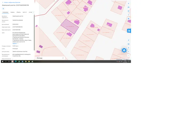Open Windows taskbar search

tap(6, 62)
